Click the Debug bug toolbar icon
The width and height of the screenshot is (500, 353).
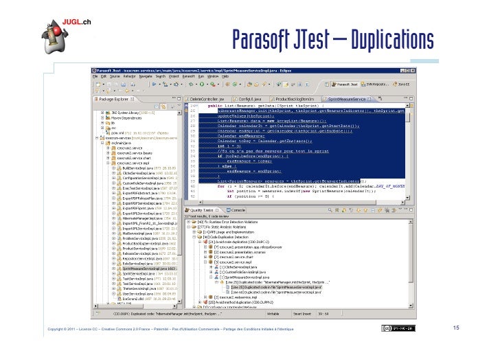(x=191, y=84)
